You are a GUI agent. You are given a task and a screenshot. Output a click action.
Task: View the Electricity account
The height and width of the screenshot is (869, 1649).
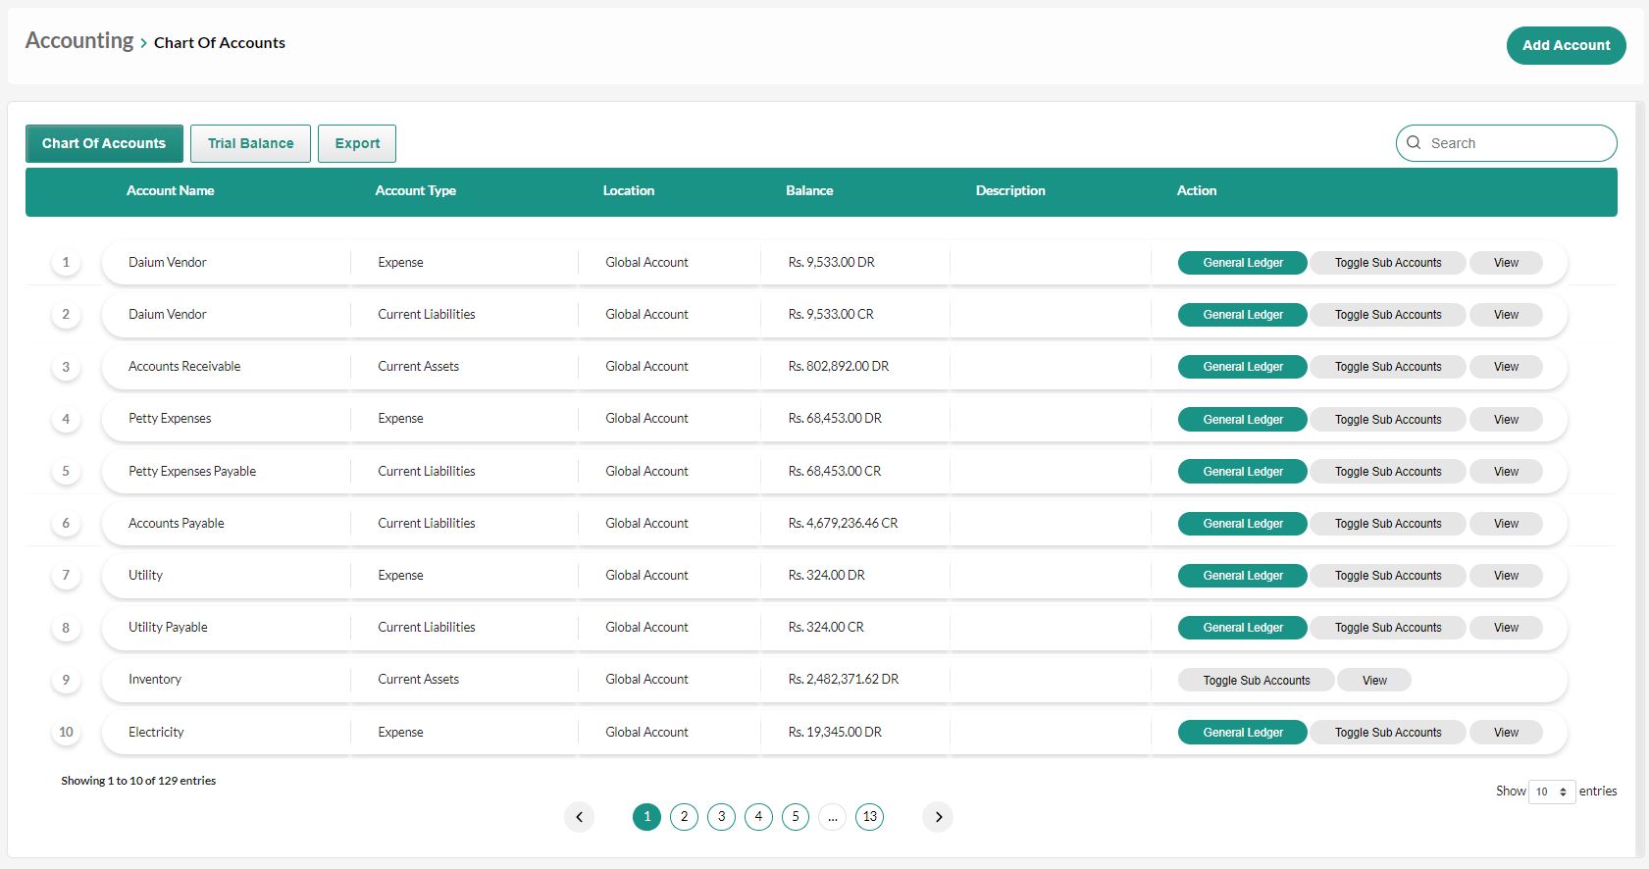coord(1506,733)
